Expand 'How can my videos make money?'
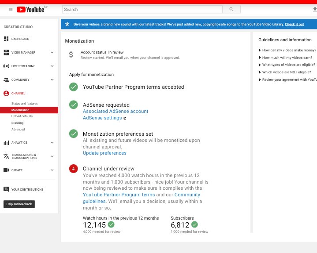Screen dimensions: 317x253 tap(287, 50)
